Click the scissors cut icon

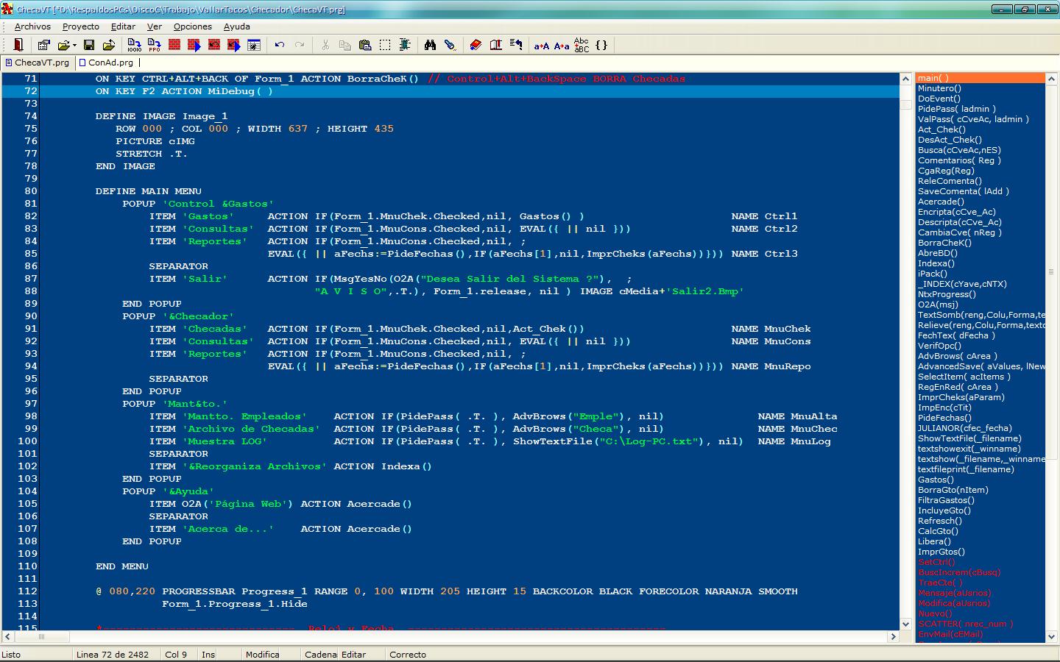pyautogui.click(x=325, y=45)
